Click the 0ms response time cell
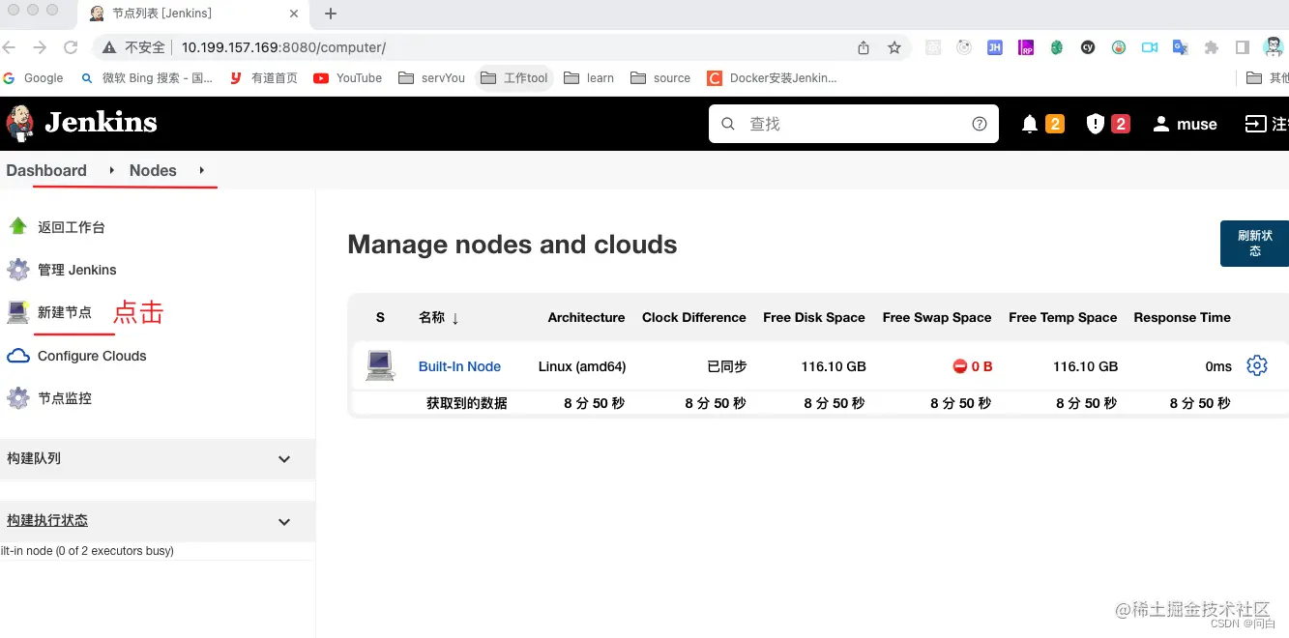Viewport: 1289px width, 638px height. (x=1218, y=366)
